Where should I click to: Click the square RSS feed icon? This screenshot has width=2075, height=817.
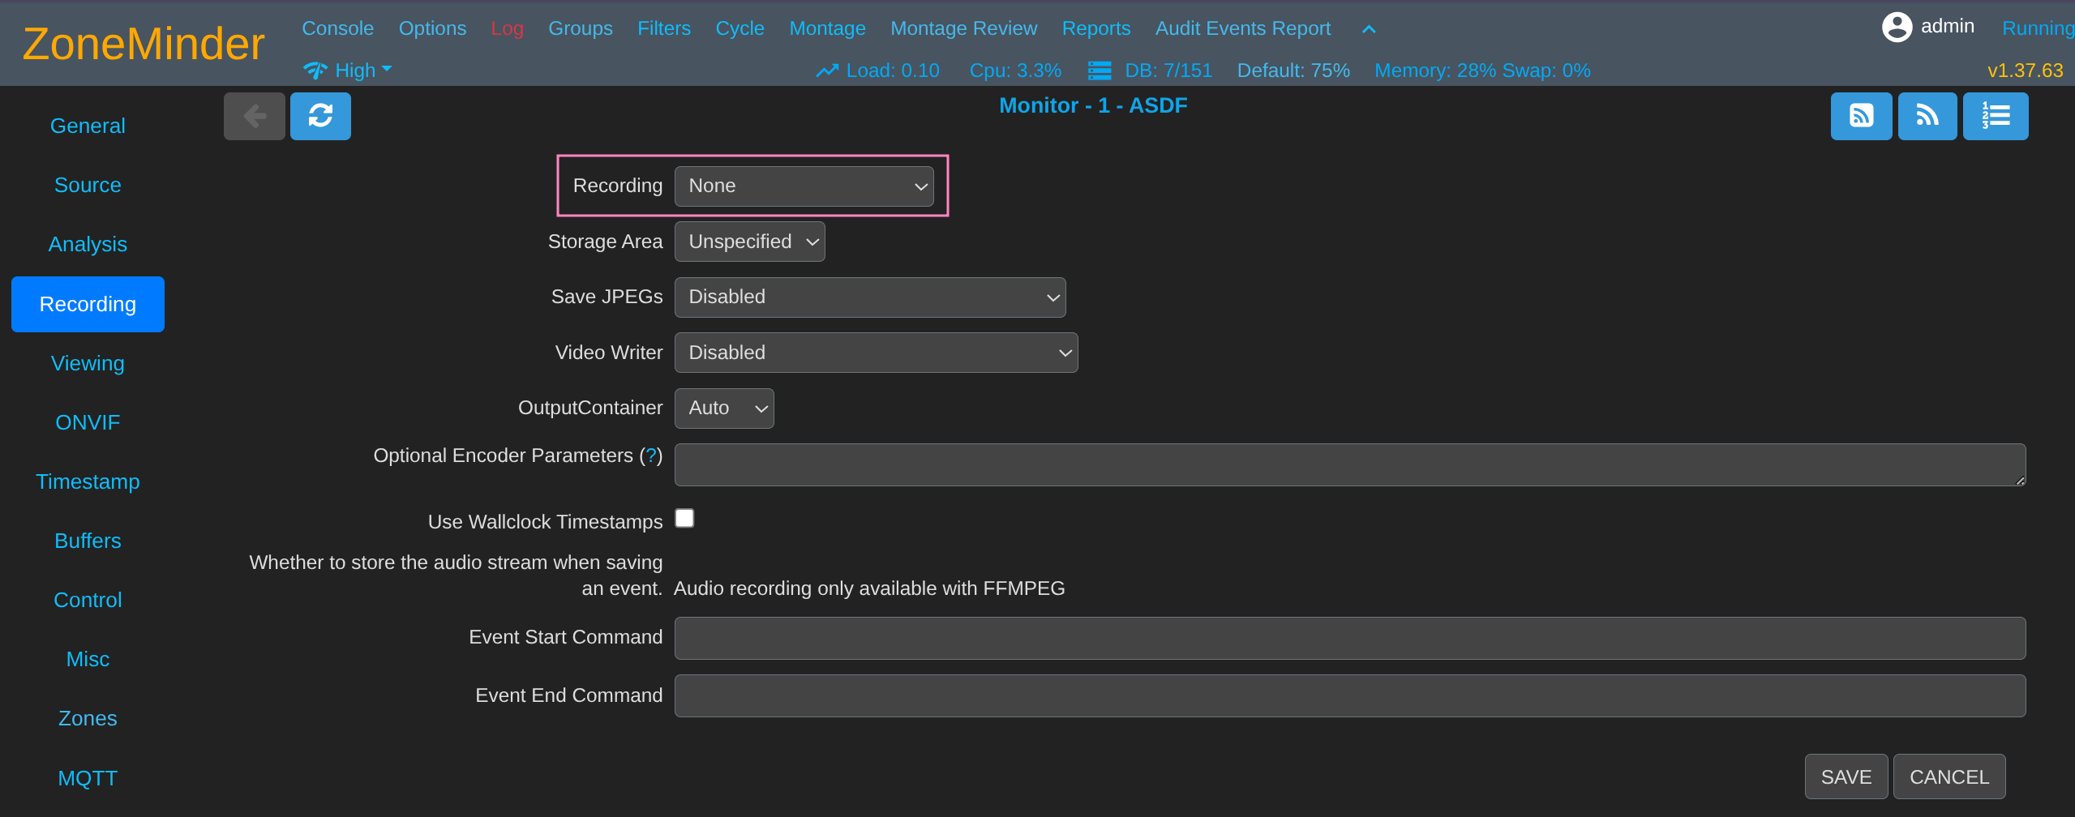pyautogui.click(x=1861, y=116)
